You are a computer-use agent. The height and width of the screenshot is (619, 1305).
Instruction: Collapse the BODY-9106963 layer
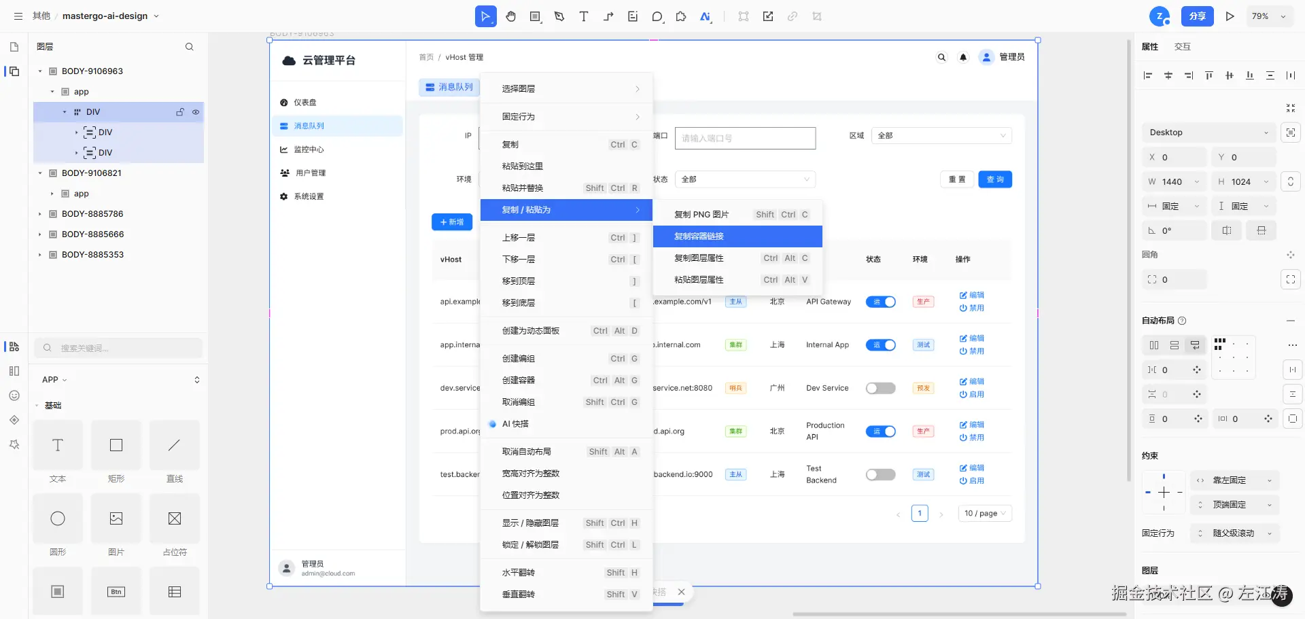[x=40, y=71]
